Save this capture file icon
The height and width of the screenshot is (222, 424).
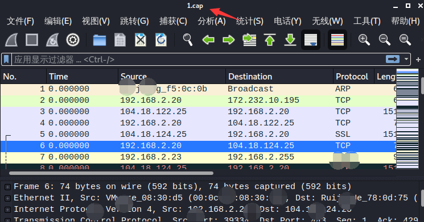pyautogui.click(x=120, y=40)
